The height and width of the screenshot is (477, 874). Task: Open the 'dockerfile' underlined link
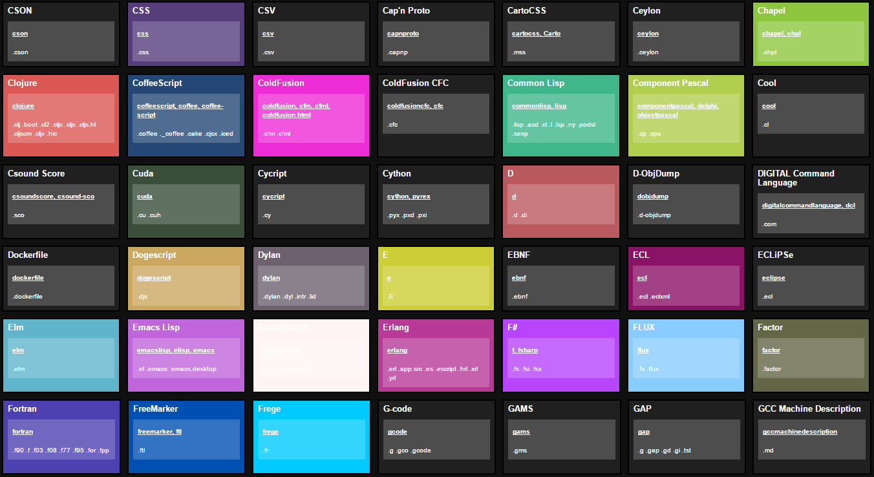coord(28,278)
